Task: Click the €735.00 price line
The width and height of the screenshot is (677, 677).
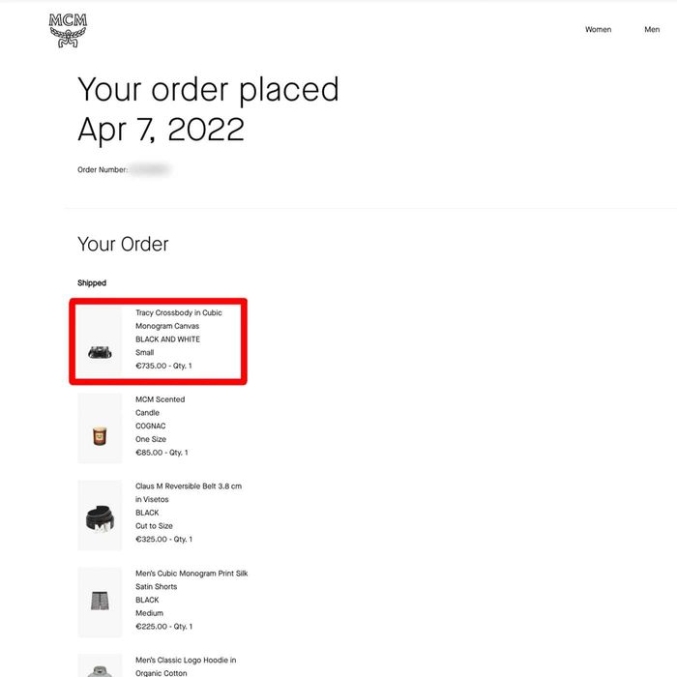Action: coord(163,366)
